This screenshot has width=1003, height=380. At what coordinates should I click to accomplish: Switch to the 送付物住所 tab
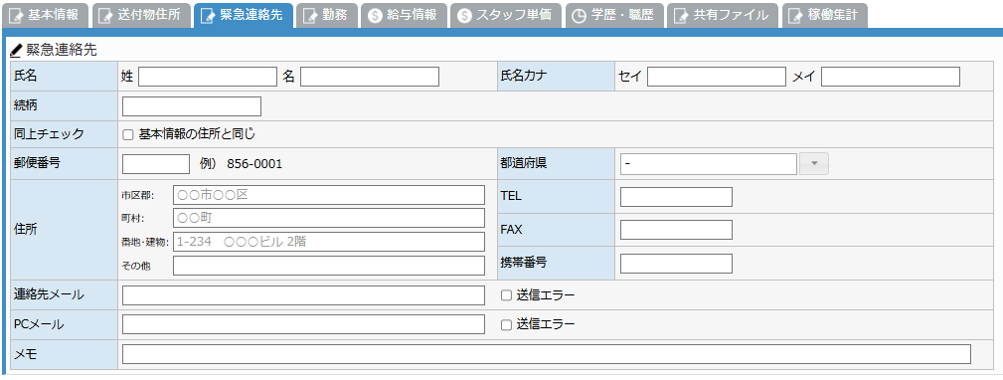[x=142, y=15]
